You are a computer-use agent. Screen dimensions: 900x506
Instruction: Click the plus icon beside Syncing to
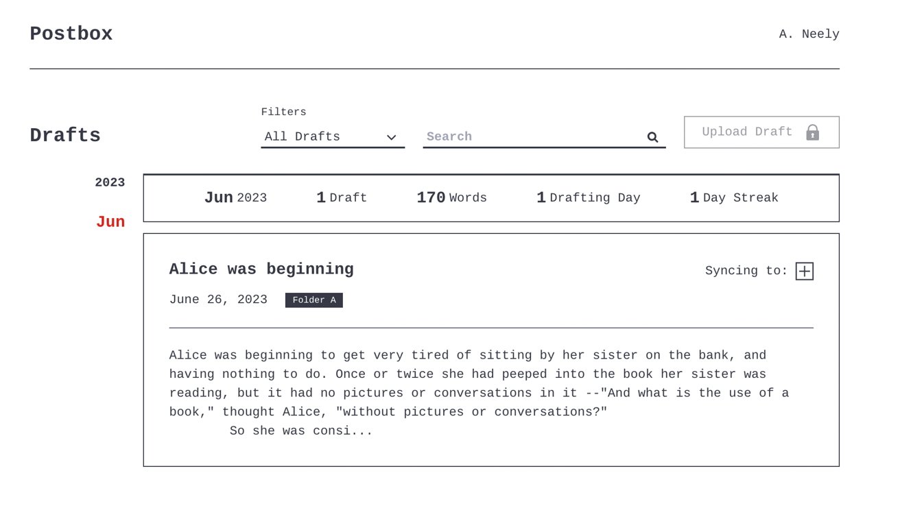[x=804, y=272]
